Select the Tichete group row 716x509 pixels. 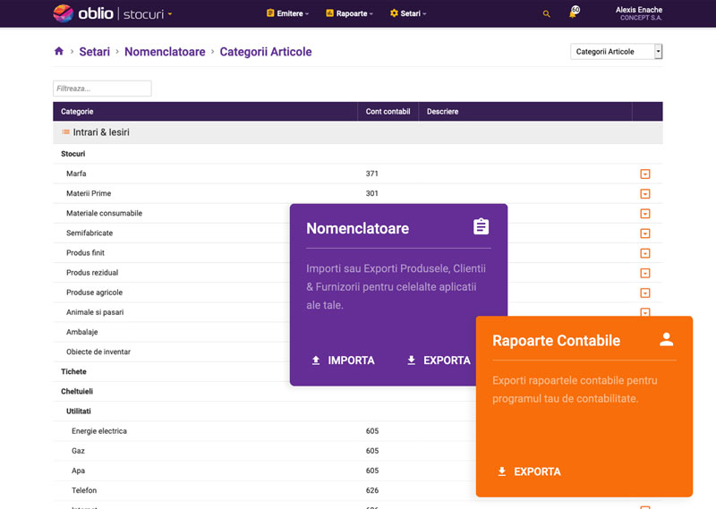pyautogui.click(x=171, y=371)
